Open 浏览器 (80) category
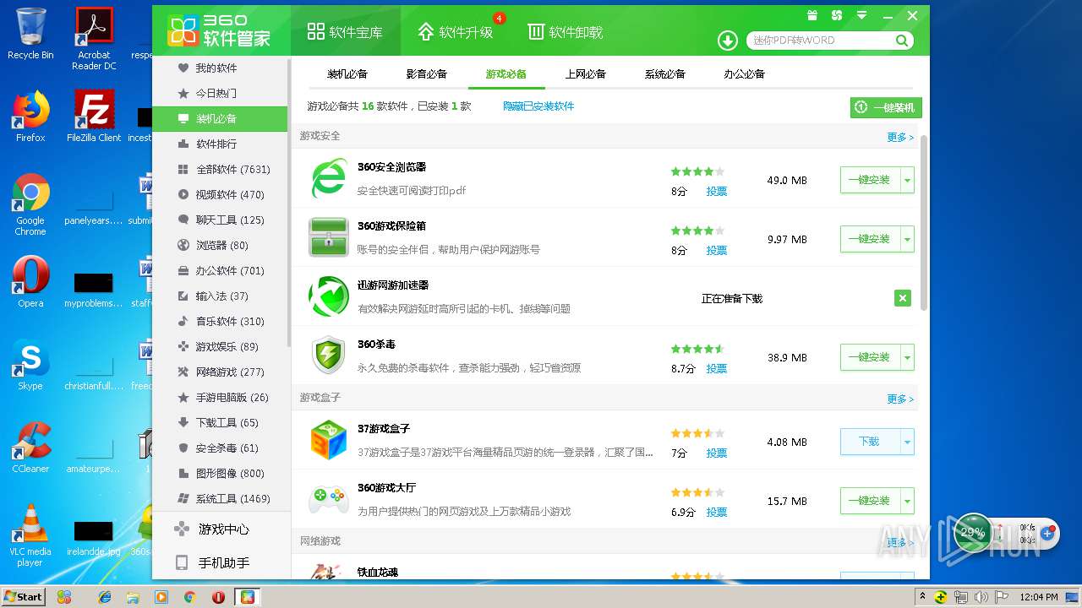The width and height of the screenshot is (1082, 608). coord(220,246)
